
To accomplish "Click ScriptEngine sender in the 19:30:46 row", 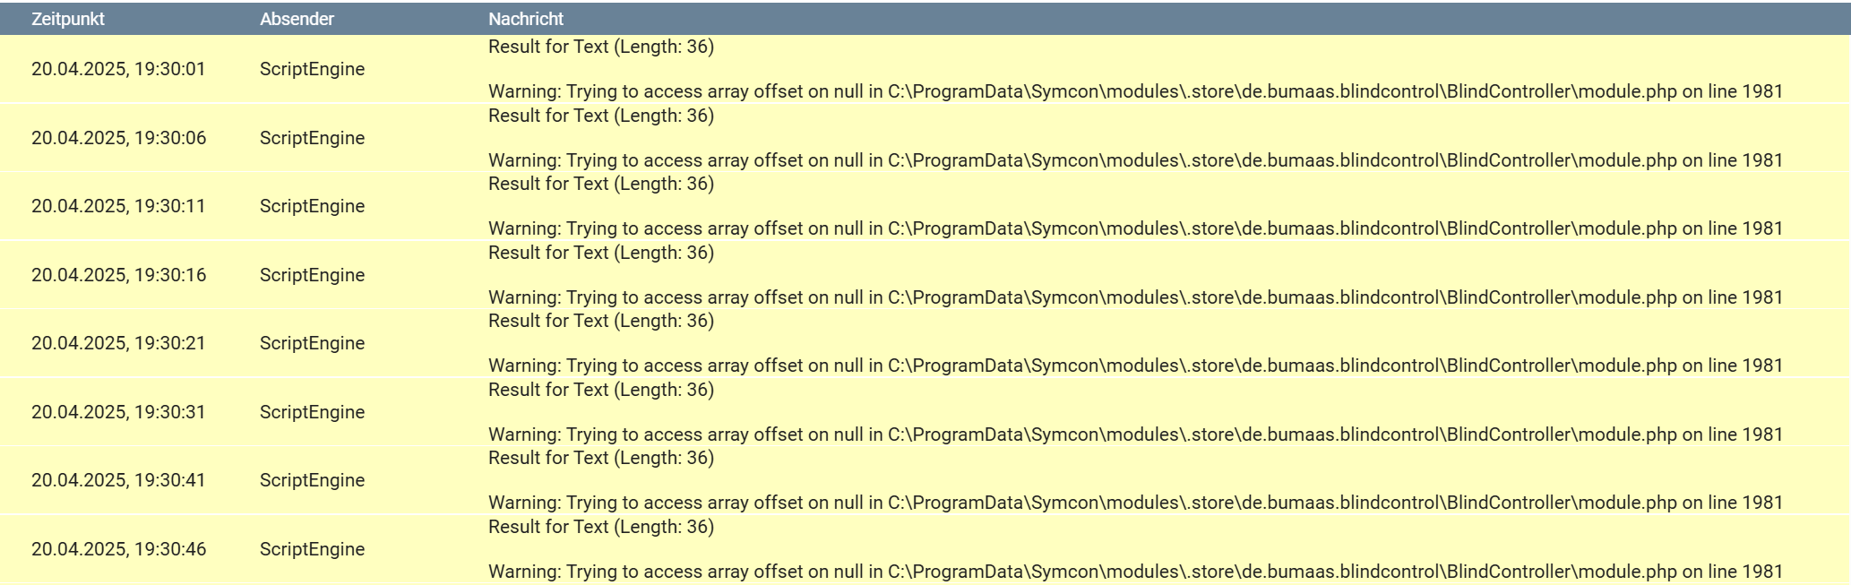I will click(312, 549).
